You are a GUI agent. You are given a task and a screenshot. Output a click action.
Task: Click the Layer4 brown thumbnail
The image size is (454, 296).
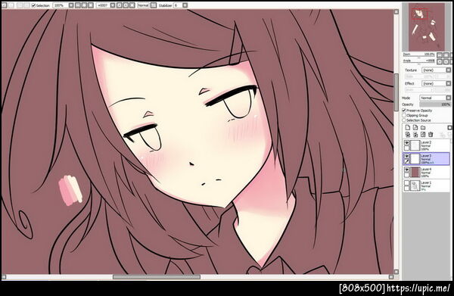(415, 172)
